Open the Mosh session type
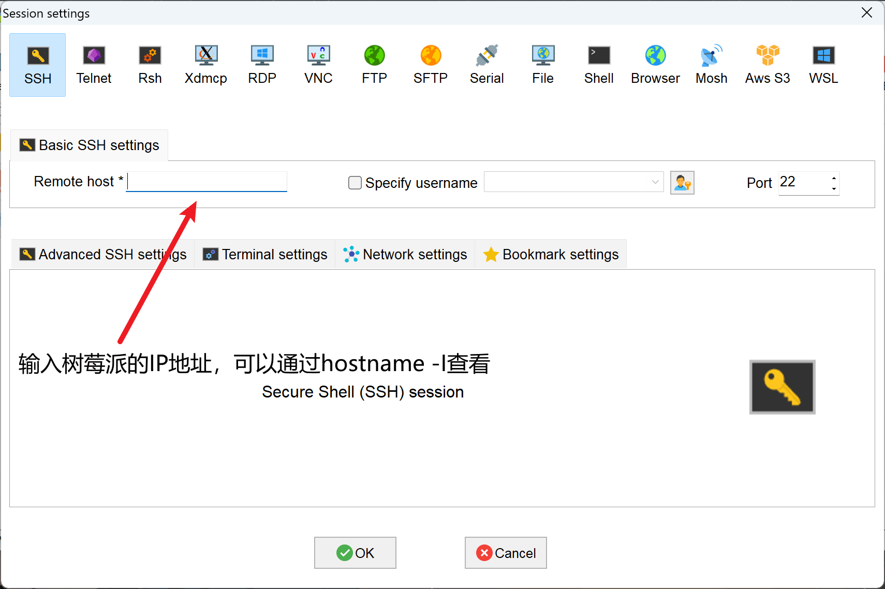The image size is (885, 589). tap(711, 64)
